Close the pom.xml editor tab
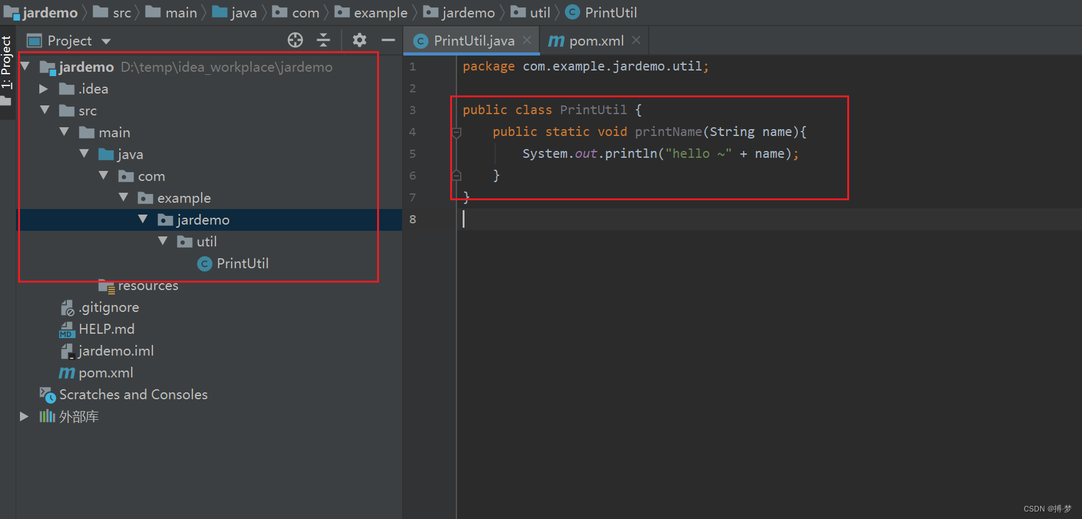This screenshot has height=519, width=1082. pyautogui.click(x=636, y=41)
